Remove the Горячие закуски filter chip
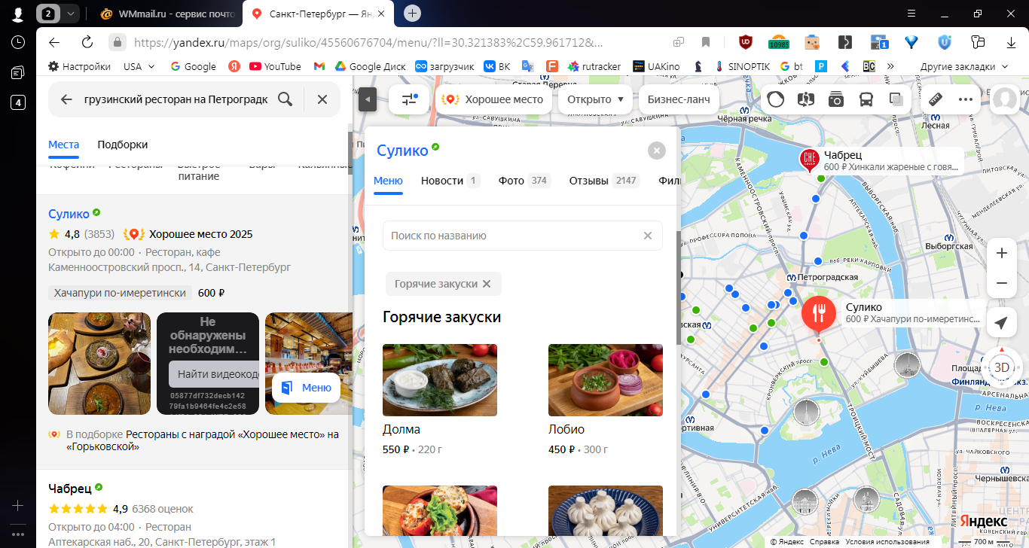 point(487,284)
